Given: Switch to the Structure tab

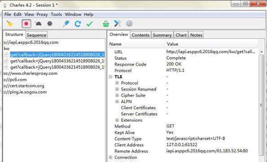Looking at the screenshot, I should click(x=14, y=34).
